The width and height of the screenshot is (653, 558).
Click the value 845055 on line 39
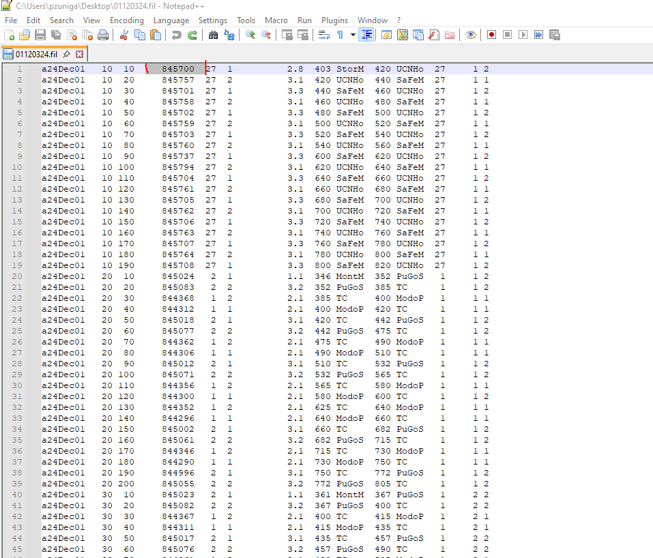pos(178,484)
